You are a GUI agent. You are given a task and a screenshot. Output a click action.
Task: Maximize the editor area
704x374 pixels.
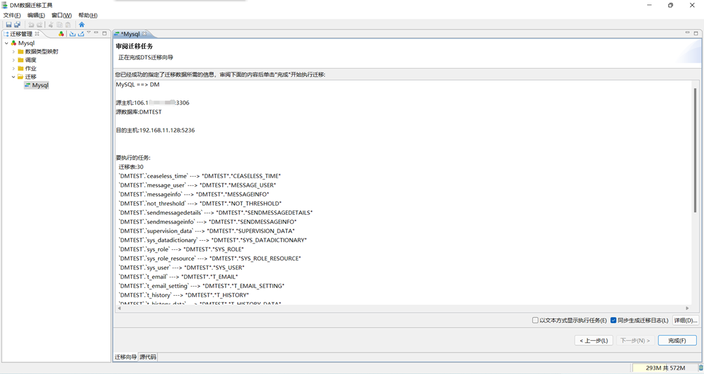[696, 33]
